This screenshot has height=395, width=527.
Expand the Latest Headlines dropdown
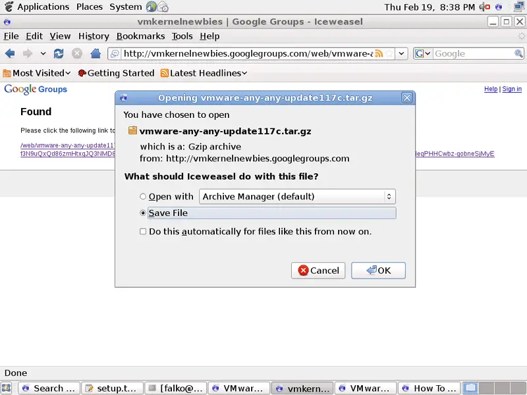(244, 73)
